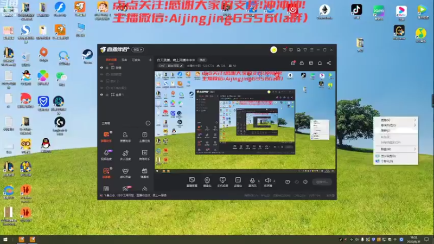The height and width of the screenshot is (244, 434).
Task: Open the Windows Start button
Action: tap(5, 239)
